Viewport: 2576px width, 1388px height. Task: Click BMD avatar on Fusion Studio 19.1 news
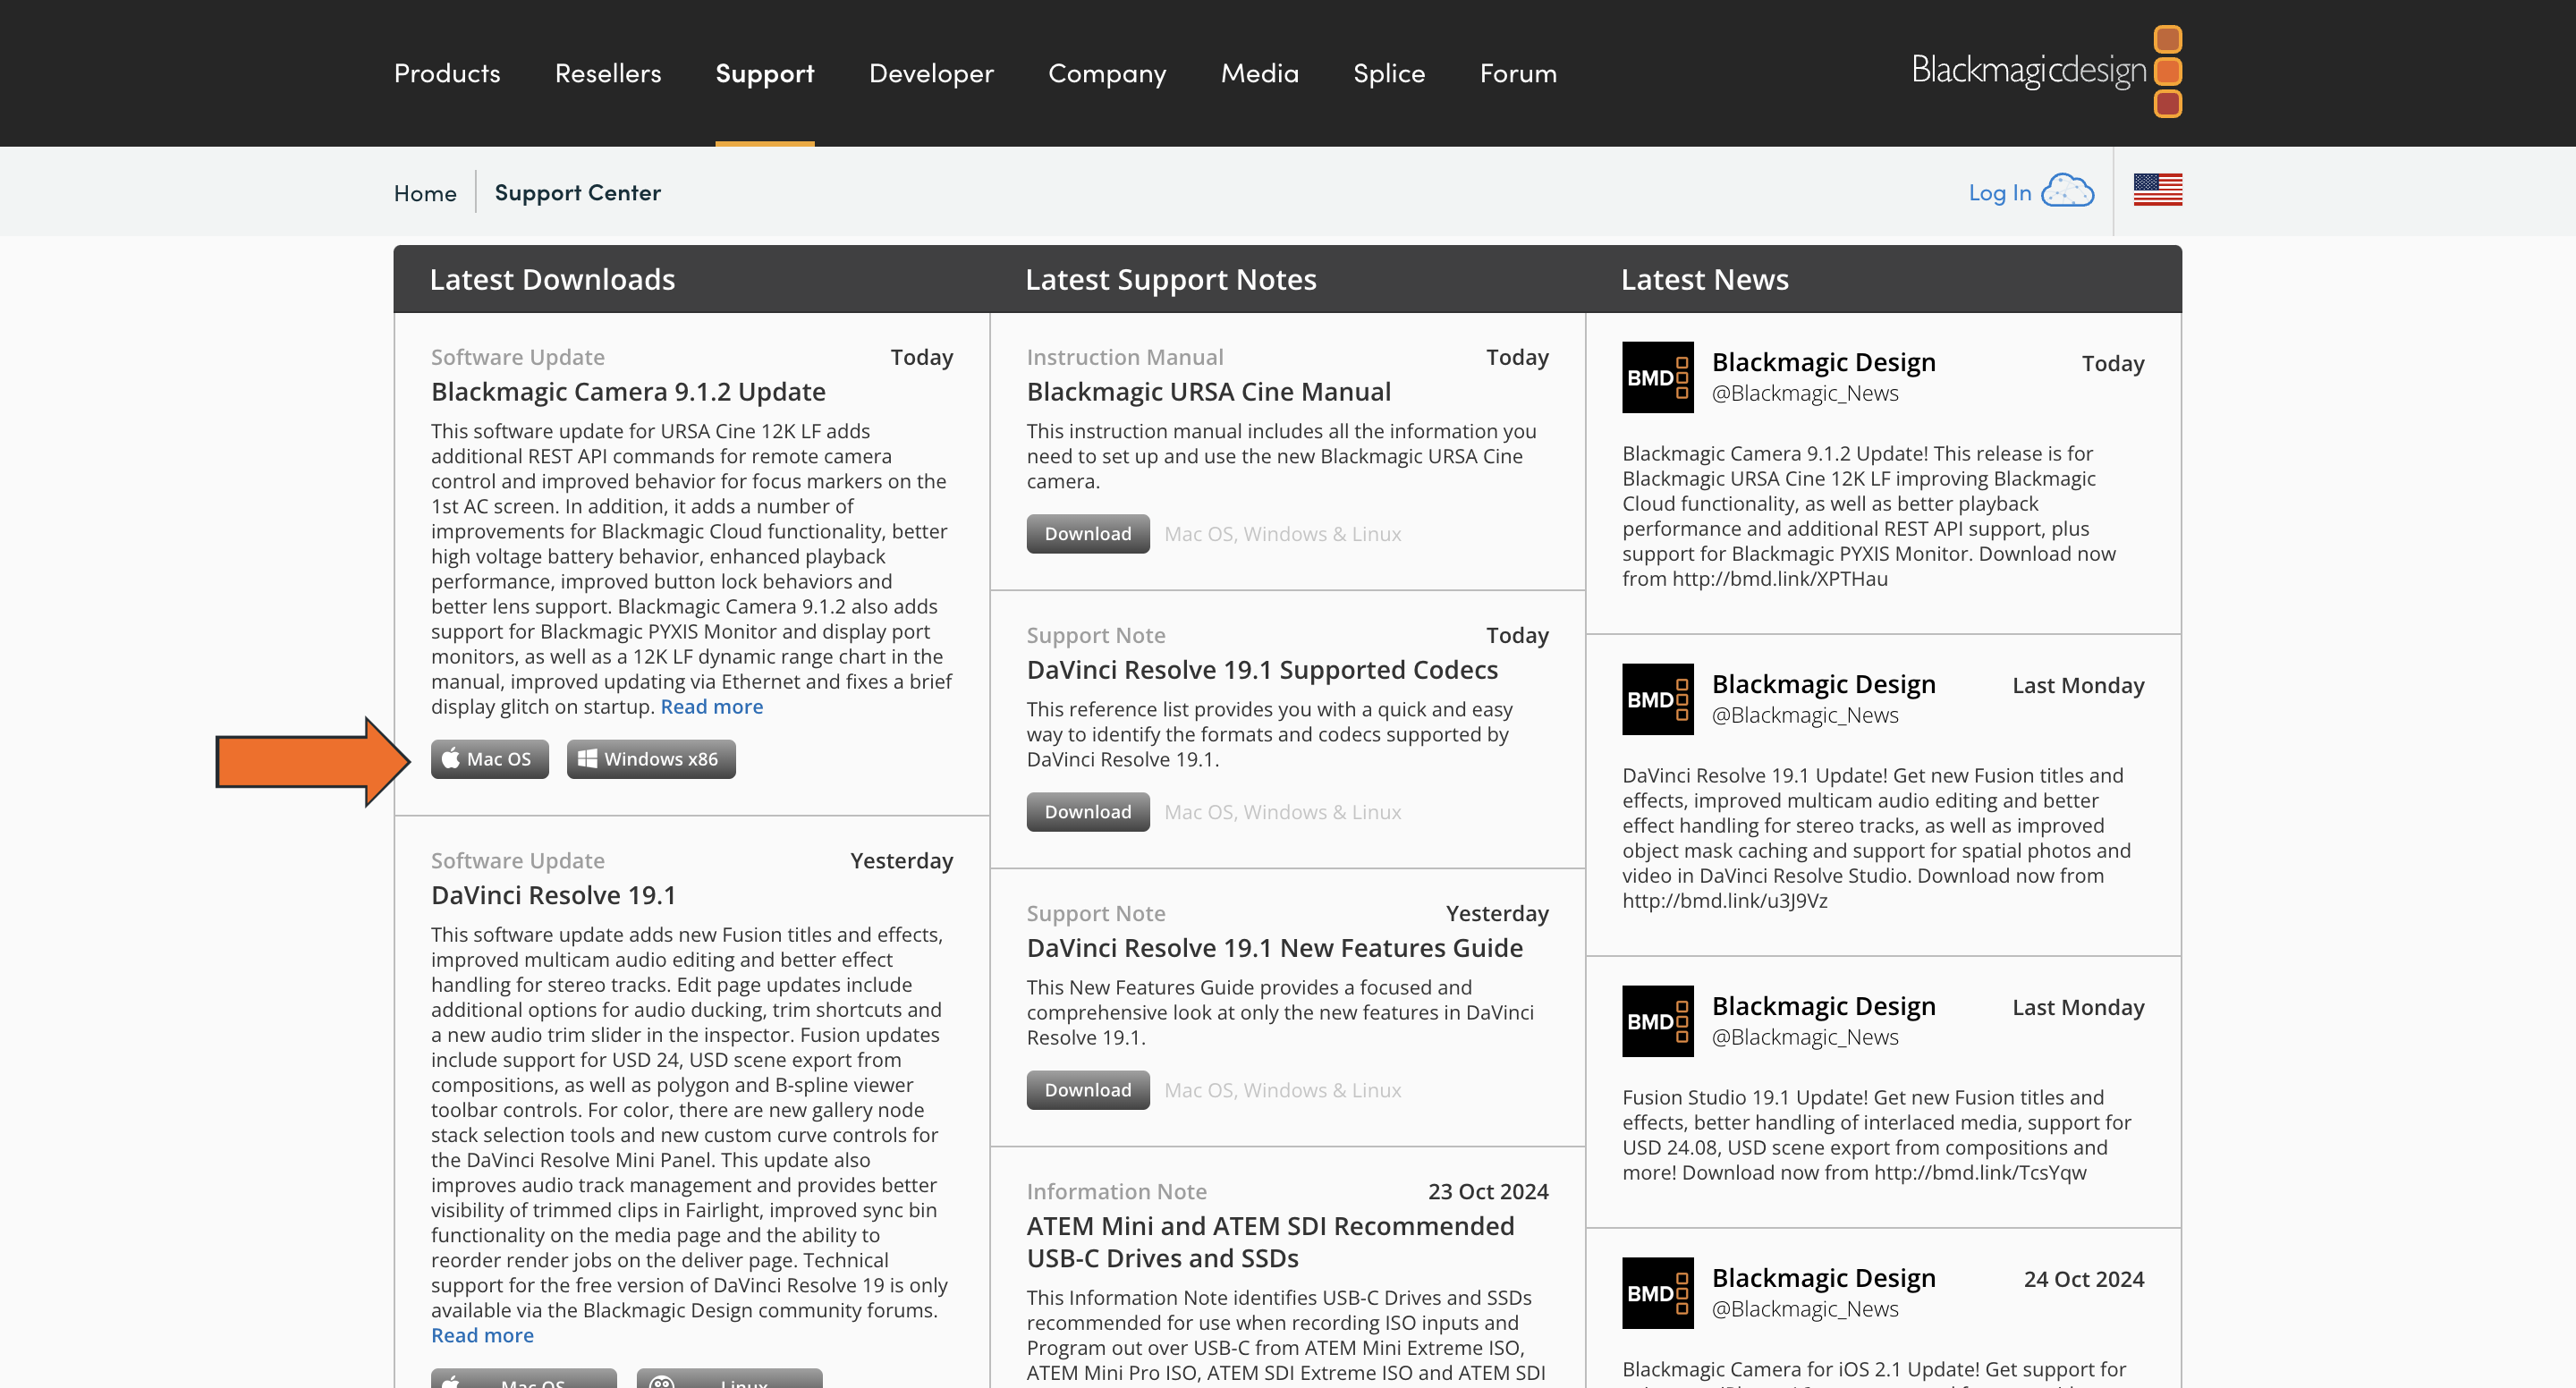coord(1657,1021)
